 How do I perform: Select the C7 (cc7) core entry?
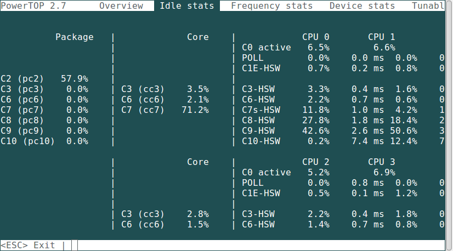[143, 110]
